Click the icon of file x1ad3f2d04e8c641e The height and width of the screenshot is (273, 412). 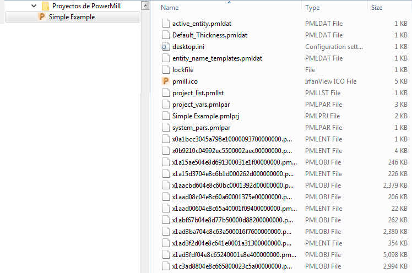point(166,243)
